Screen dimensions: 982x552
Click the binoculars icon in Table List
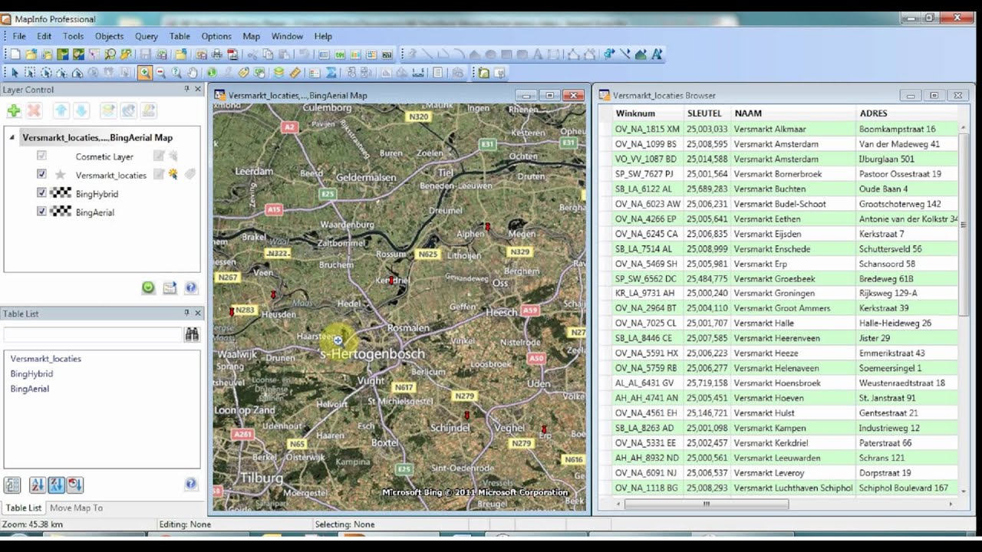(x=192, y=334)
